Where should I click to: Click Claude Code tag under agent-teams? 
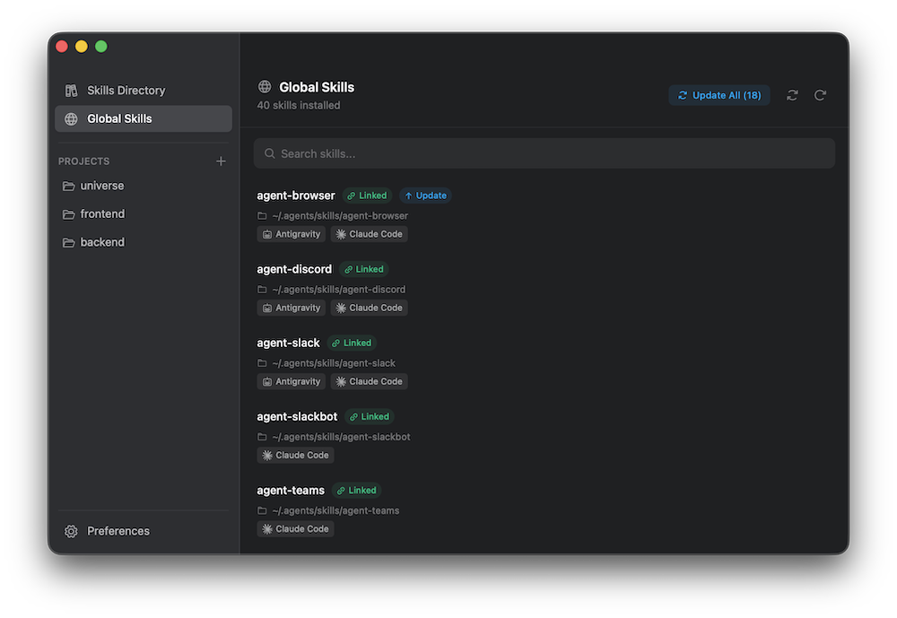(x=295, y=529)
